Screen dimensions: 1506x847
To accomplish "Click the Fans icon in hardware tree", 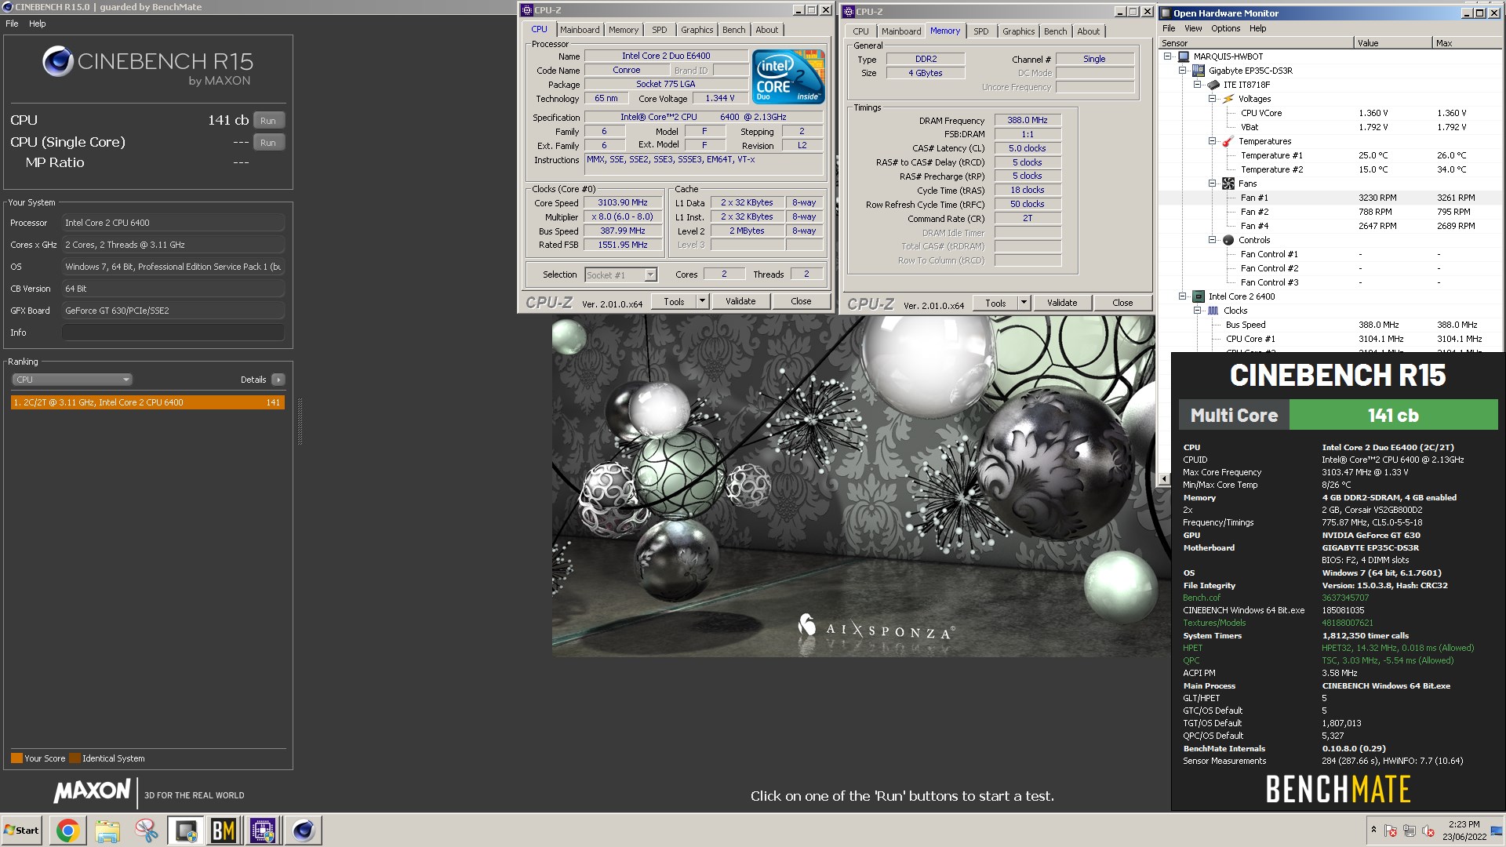I will click(x=1228, y=184).
